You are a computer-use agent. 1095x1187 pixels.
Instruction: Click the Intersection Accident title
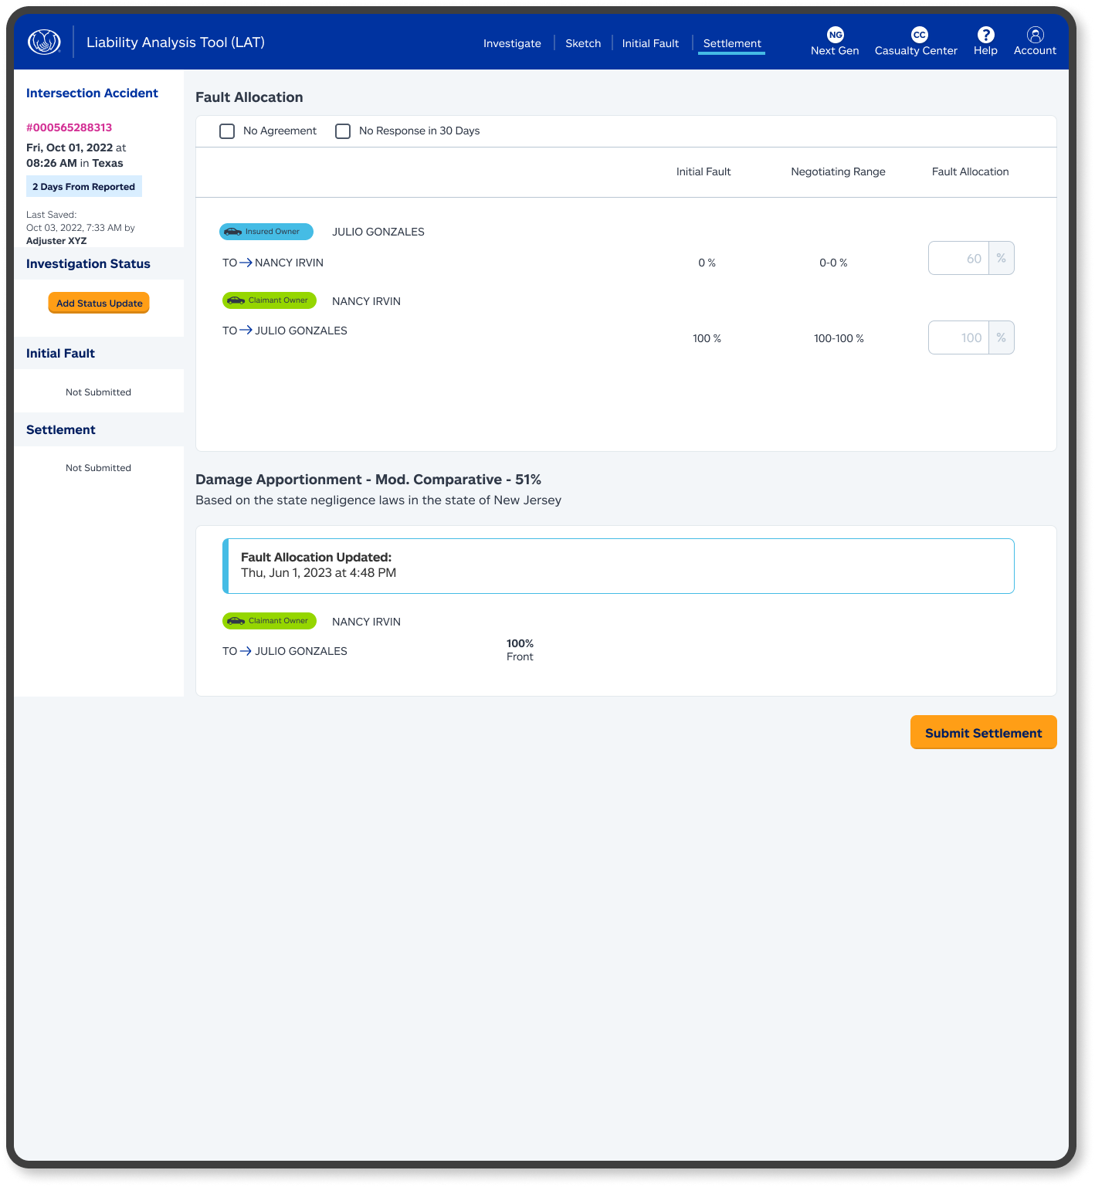(92, 93)
